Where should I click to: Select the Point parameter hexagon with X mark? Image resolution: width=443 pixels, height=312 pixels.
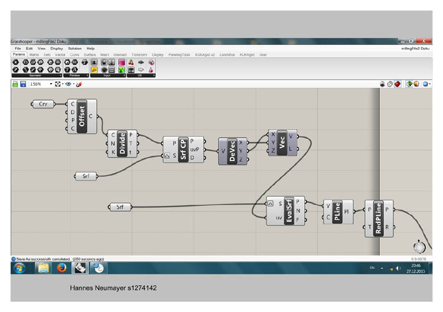[15, 62]
